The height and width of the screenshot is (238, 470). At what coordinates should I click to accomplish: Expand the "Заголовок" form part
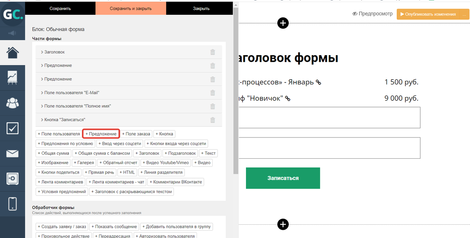pyautogui.click(x=129, y=52)
